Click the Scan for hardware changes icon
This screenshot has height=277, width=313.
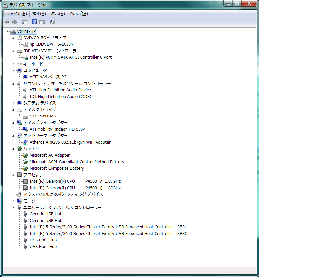52,22
